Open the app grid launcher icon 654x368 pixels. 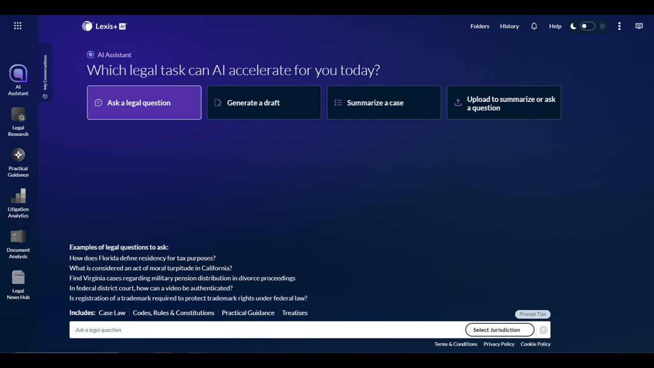(18, 26)
